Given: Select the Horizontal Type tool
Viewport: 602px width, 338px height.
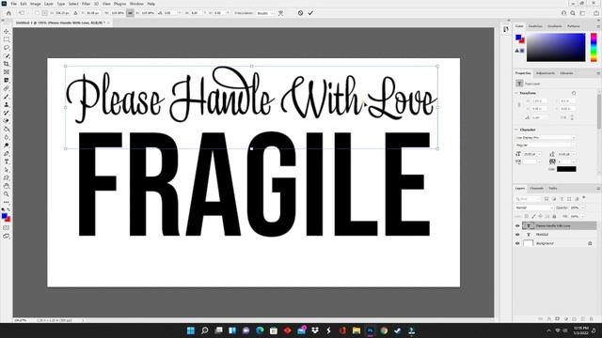Looking at the screenshot, I should 7,161.
